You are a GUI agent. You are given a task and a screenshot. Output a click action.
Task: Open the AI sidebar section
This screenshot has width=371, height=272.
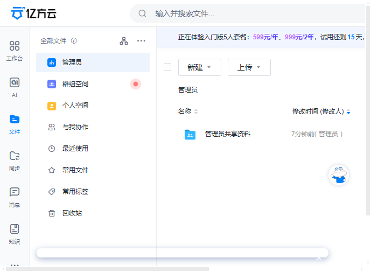click(15, 88)
